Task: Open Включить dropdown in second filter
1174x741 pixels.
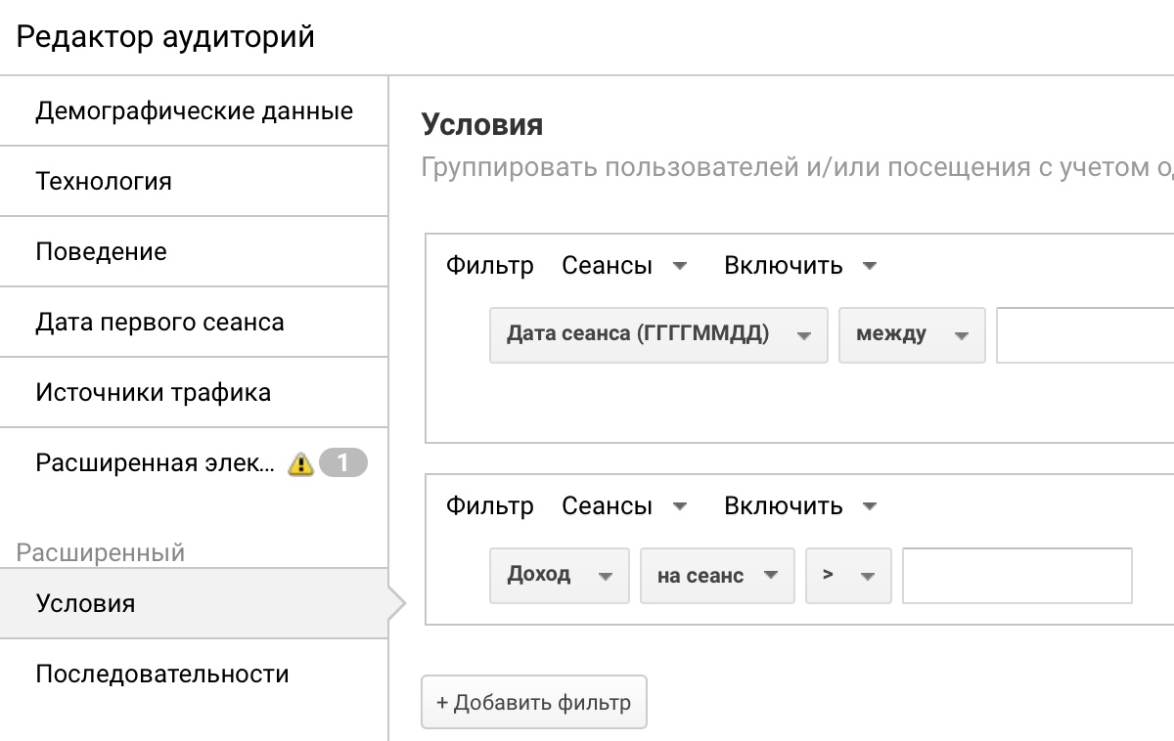Action: point(799,505)
